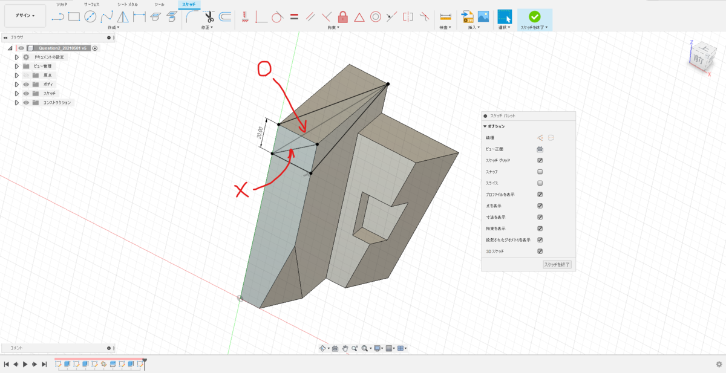Apply the Equal constraint
Image resolution: width=726 pixels, height=373 pixels.
point(294,17)
